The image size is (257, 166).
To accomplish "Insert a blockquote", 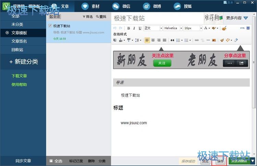I will click(x=172, y=40).
